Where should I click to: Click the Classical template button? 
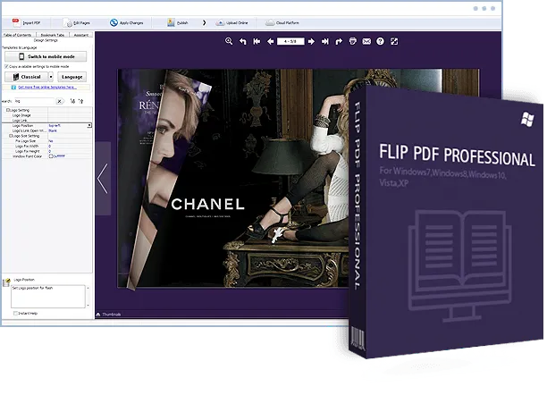(26, 77)
